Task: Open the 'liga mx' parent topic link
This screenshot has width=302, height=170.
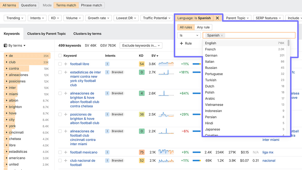Action: 268,152
